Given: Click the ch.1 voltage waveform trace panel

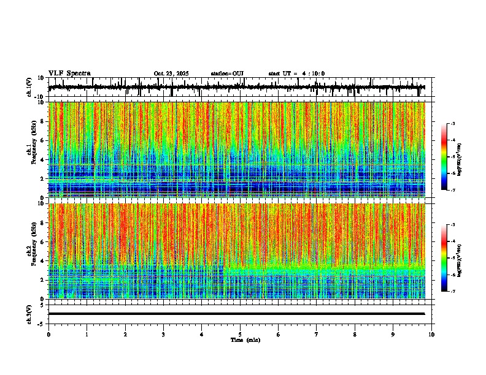Looking at the screenshot, I should [241, 87].
